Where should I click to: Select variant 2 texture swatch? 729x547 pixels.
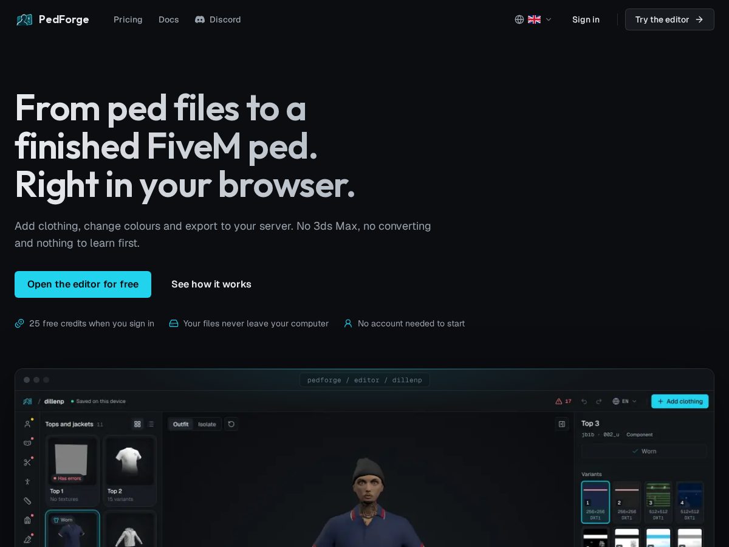point(626,502)
